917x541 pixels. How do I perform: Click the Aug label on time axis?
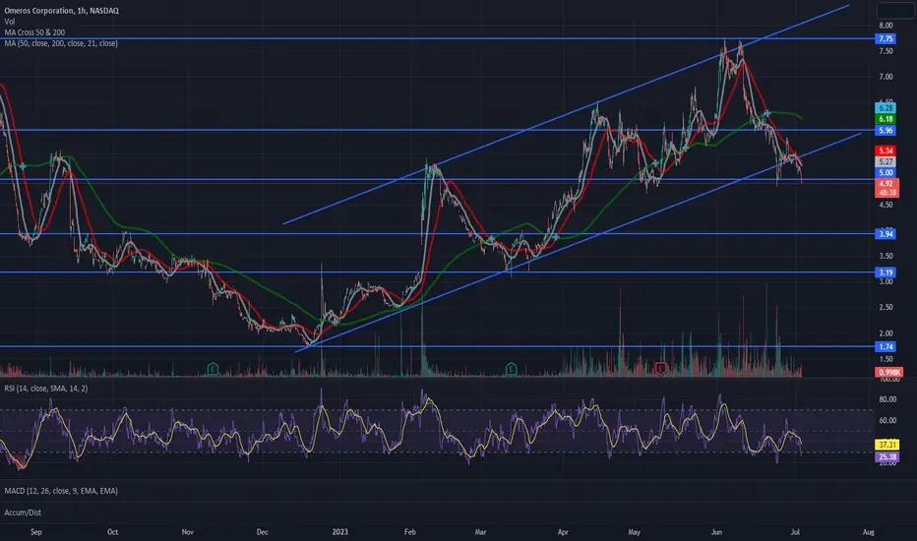[869, 532]
